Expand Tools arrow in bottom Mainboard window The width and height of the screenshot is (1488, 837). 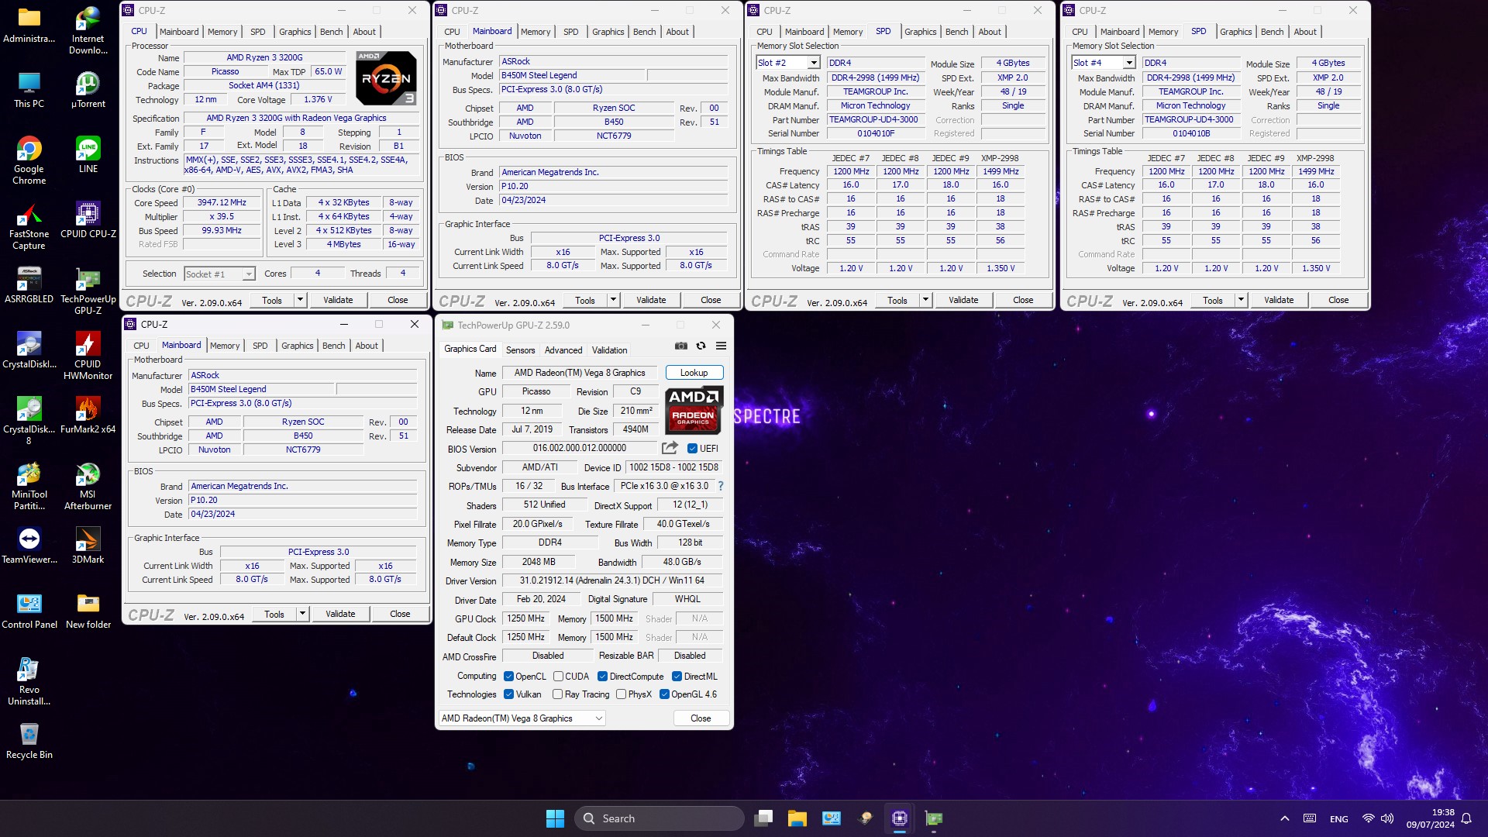click(x=303, y=614)
